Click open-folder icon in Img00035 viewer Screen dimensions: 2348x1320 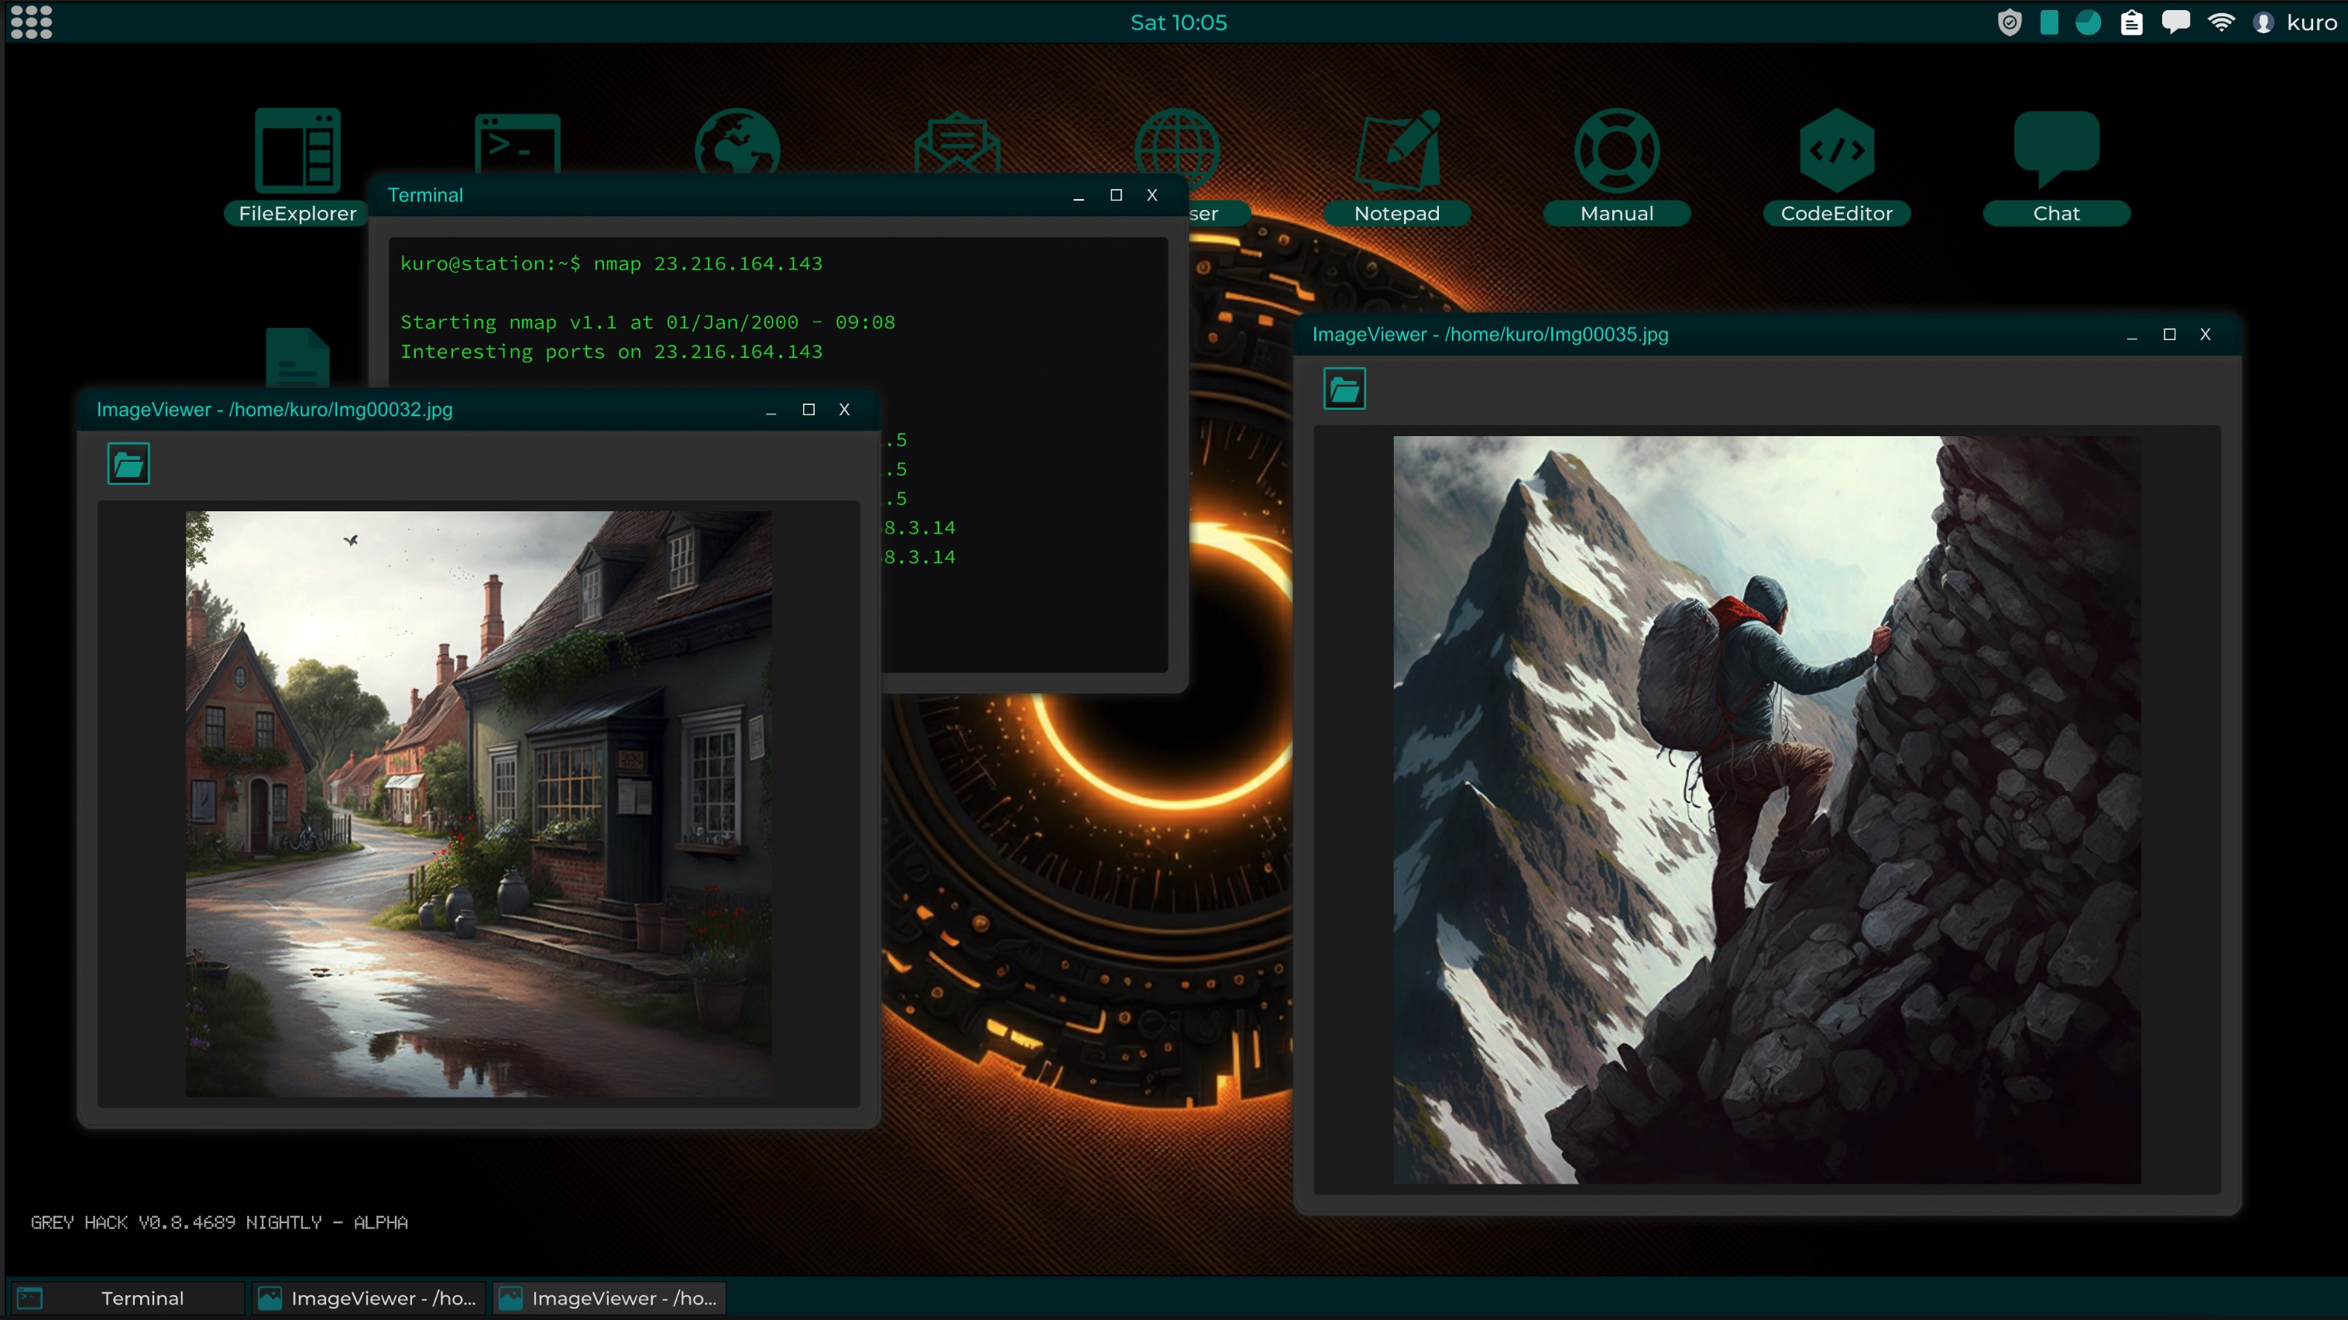pos(1344,389)
